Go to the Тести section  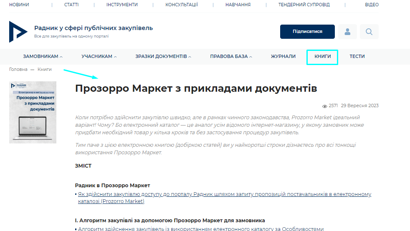[x=357, y=57]
